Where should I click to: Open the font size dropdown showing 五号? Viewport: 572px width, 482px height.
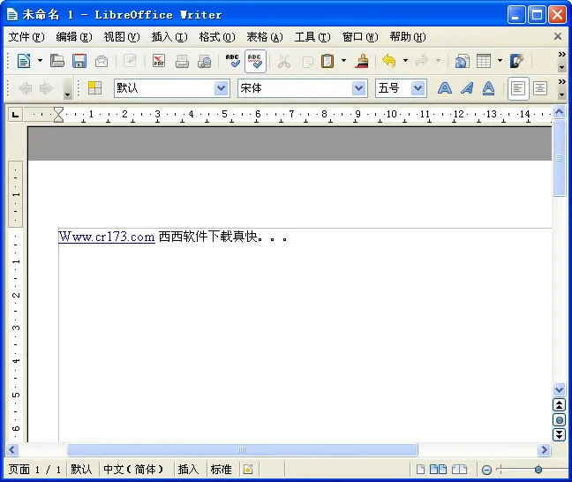(418, 88)
